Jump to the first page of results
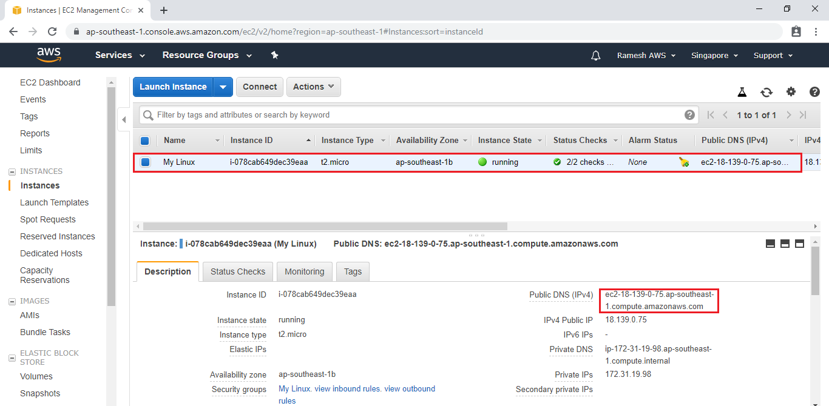Screen dimensions: 829x406 (x=711, y=115)
